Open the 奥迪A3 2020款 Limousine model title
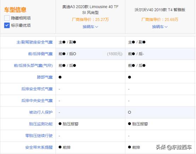 click(90, 10)
